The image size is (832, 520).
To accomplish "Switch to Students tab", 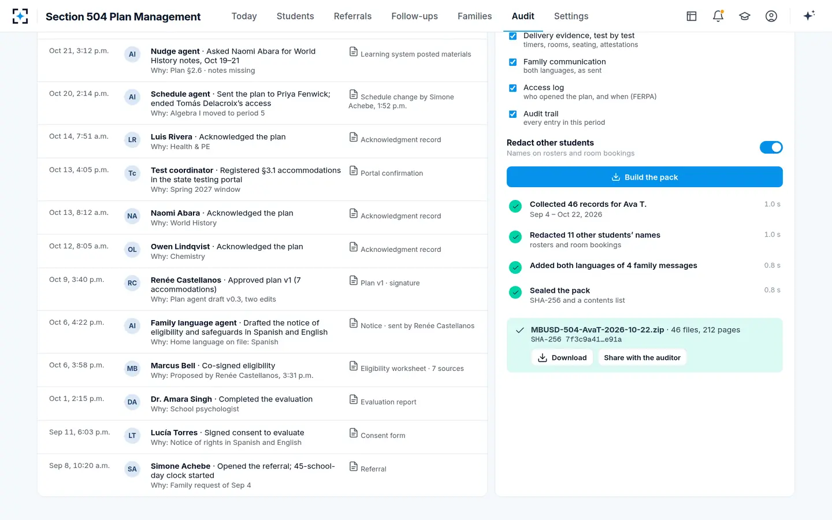I will tap(295, 16).
